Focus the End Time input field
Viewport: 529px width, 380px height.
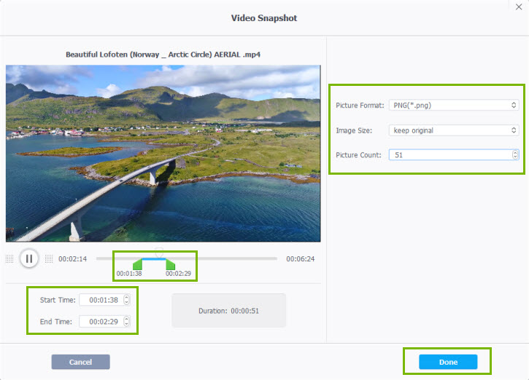click(100, 321)
